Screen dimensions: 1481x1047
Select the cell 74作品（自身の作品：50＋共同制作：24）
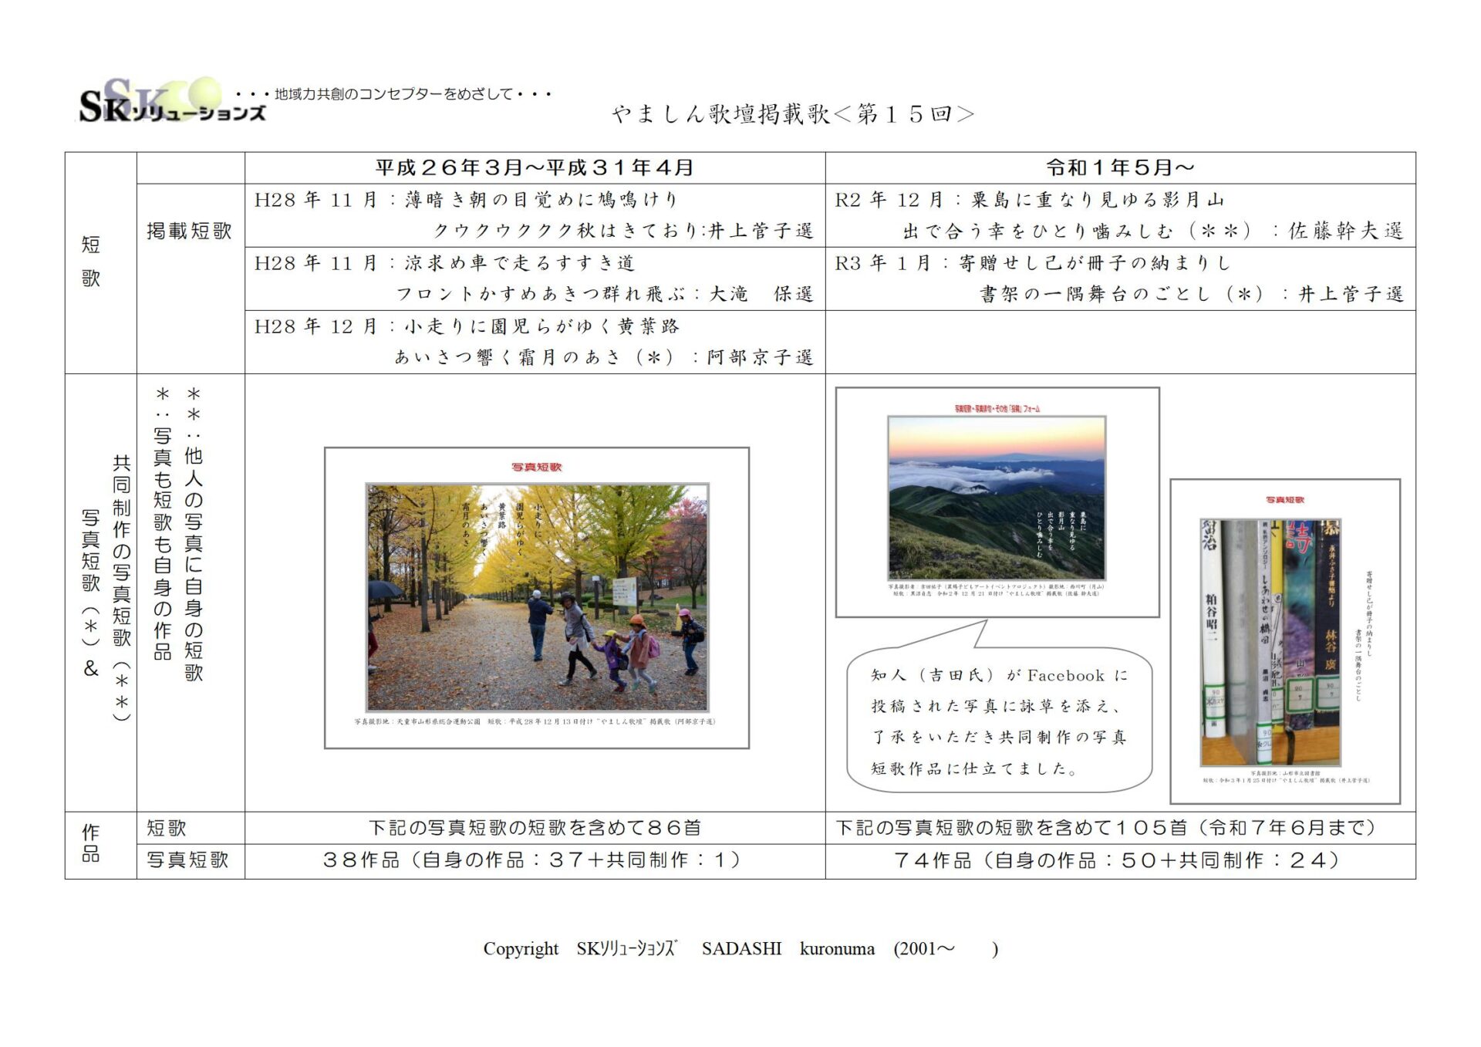(1121, 861)
